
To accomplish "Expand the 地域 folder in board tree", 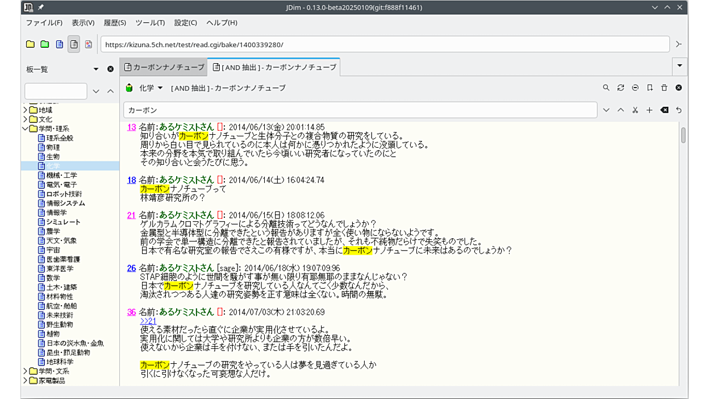I will [x=26, y=110].
